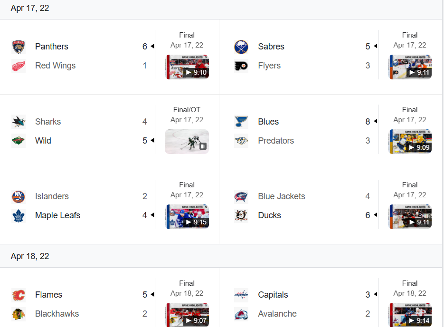Click the Toronto Maple Leafs logo
This screenshot has height=329, width=444.
pos(19,215)
